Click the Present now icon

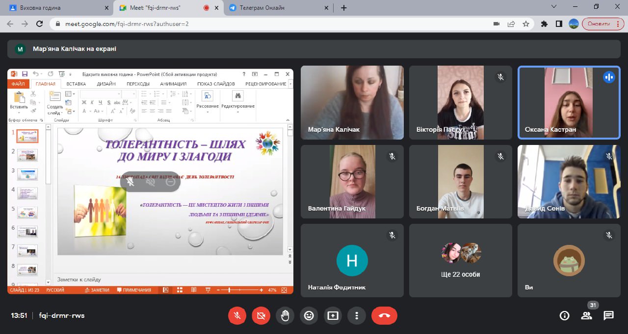point(333,315)
